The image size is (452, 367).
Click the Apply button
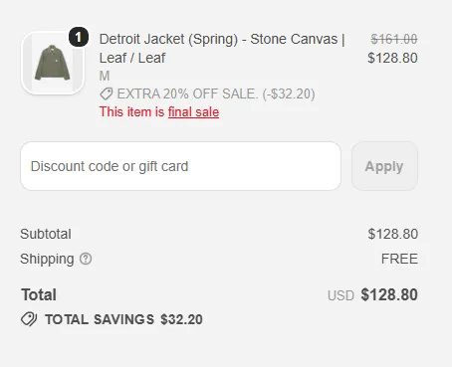click(x=384, y=166)
